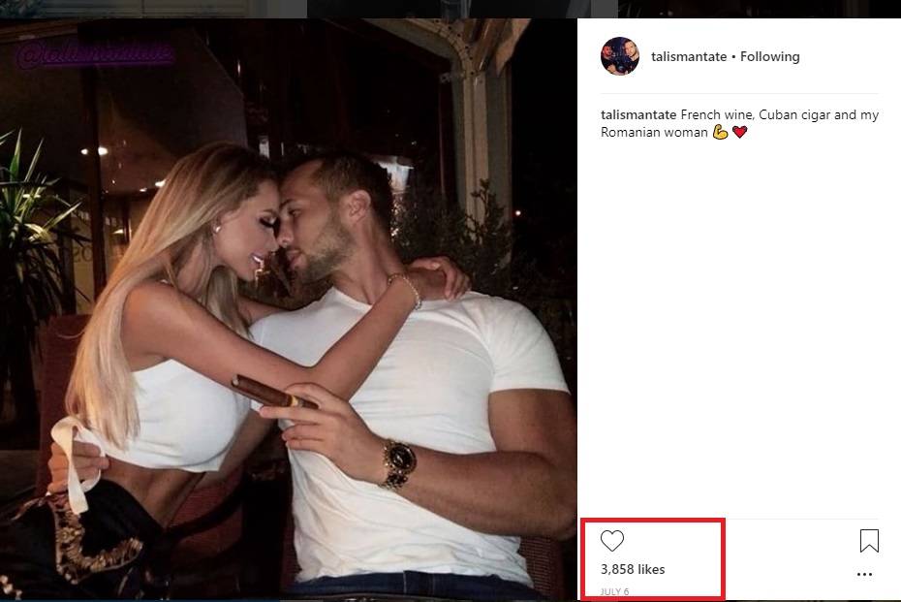Open the three-dot more options menu

(864, 574)
